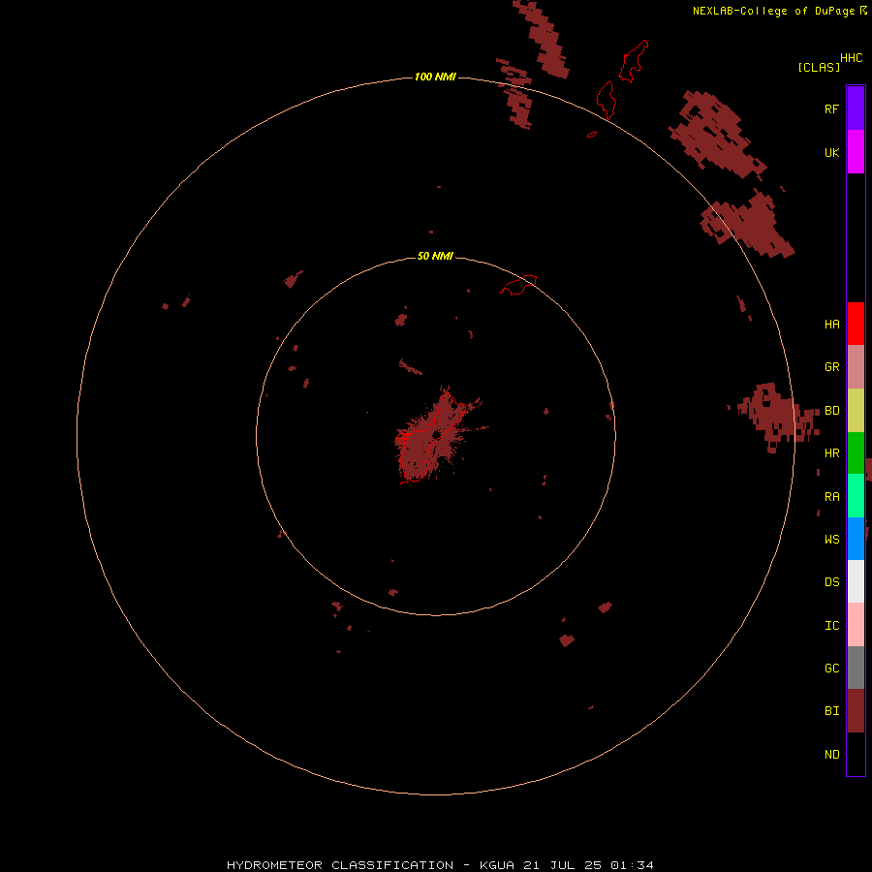Screen dimensions: 872x872
Task: Click the magenta UK color swatch
Action: [x=856, y=152]
